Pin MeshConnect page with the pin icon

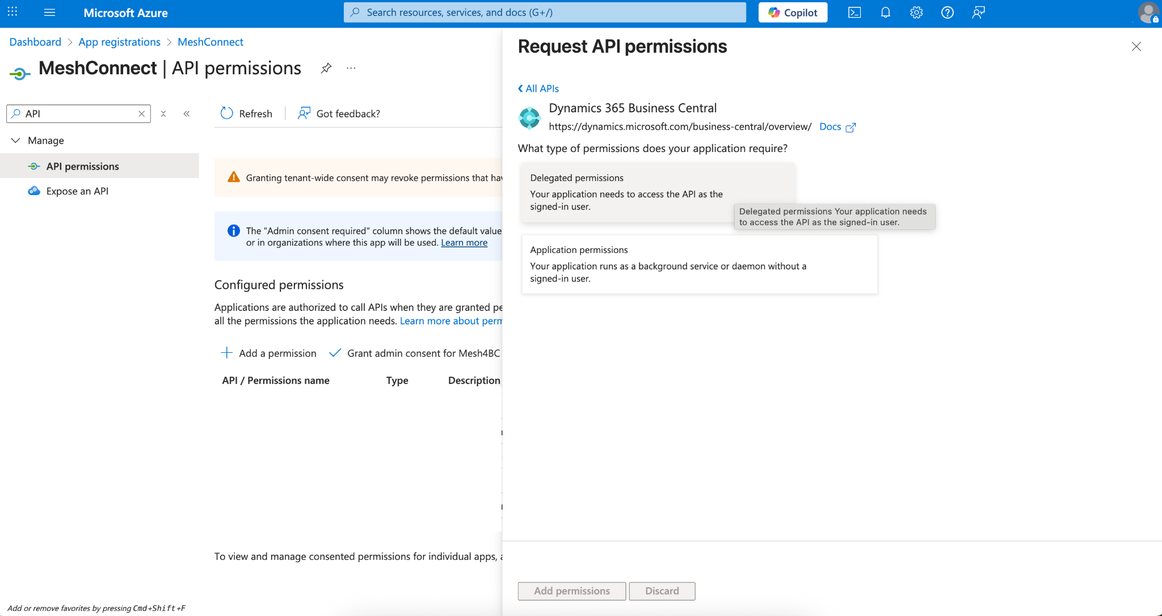[326, 68]
